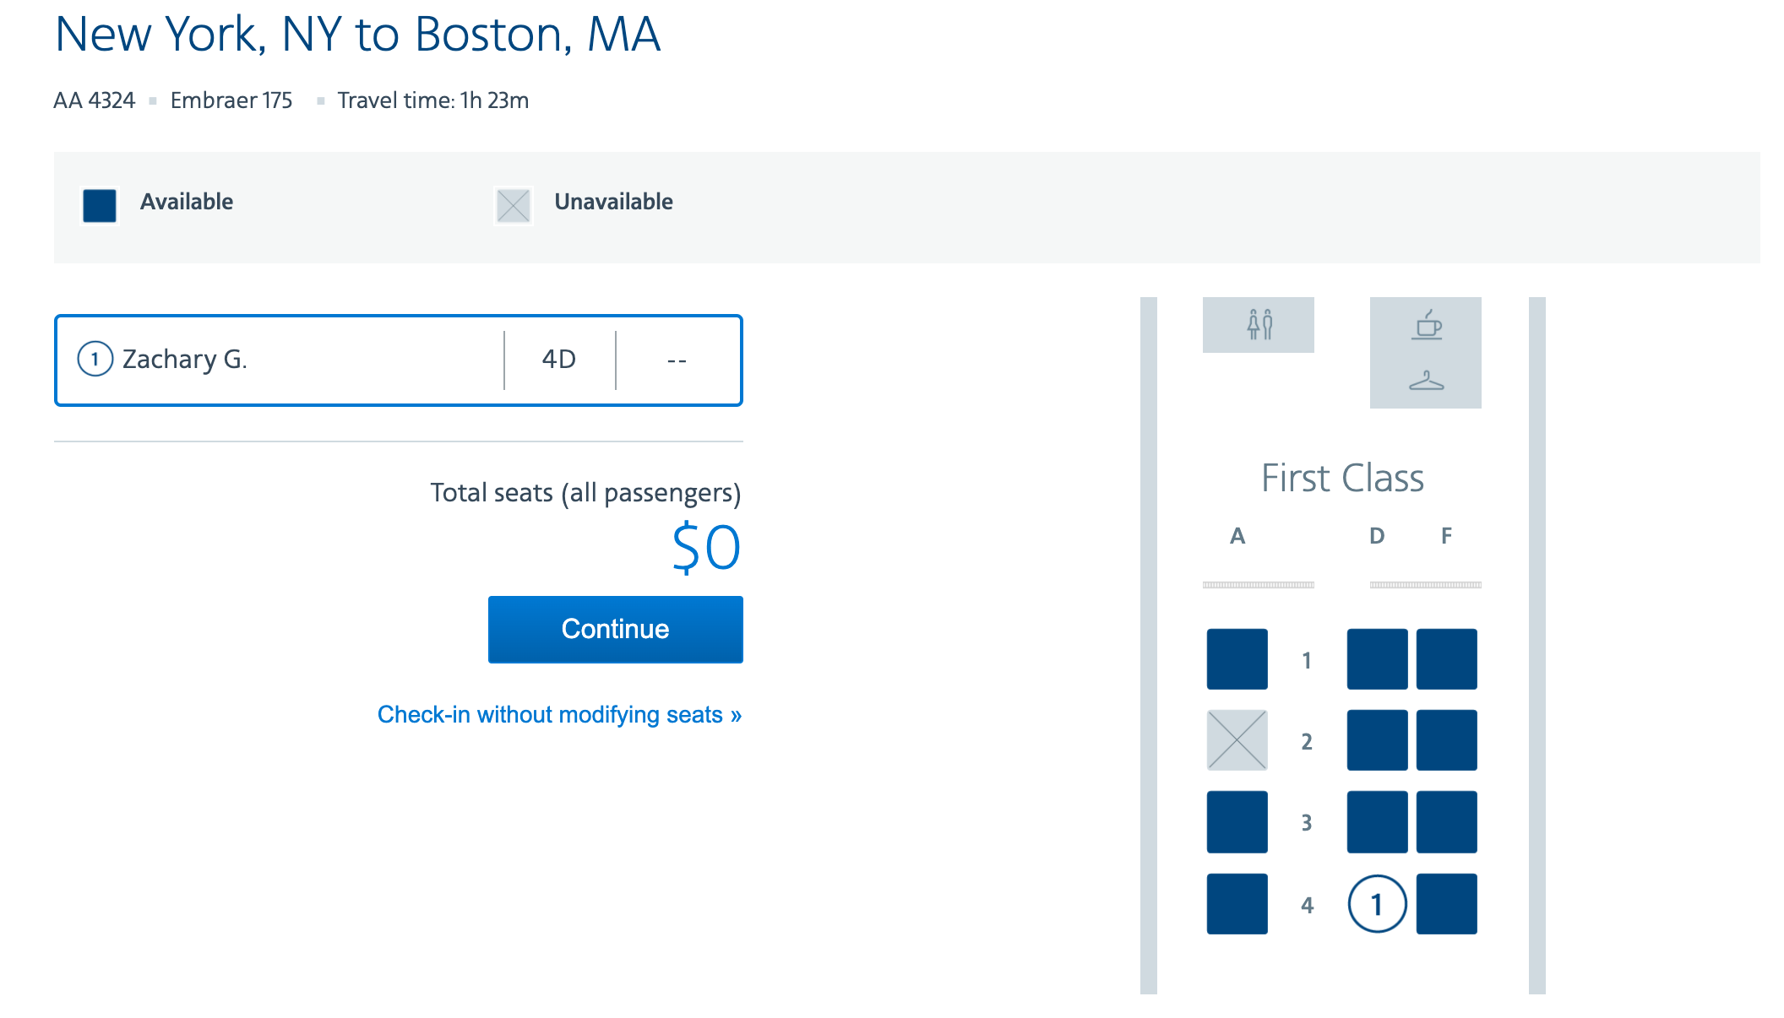Click the galley coffee cup icon
This screenshot has height=1018, width=1784.
1427,325
